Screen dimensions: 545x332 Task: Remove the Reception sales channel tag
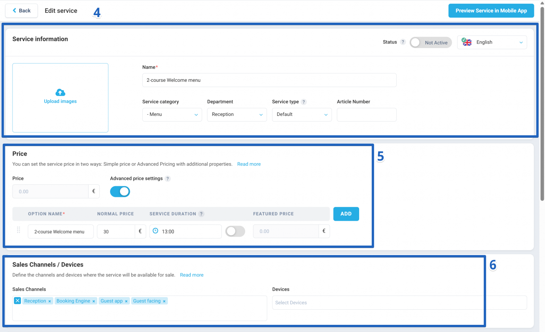coord(50,301)
